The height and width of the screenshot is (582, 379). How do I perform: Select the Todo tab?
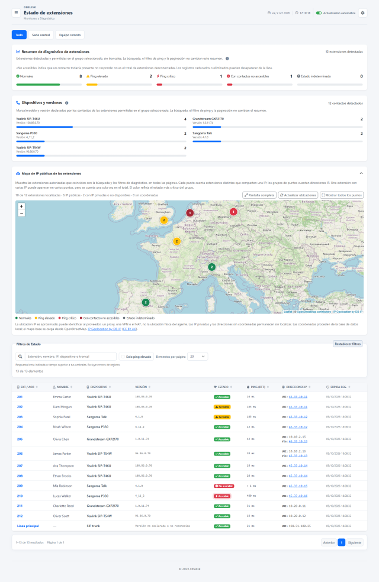(19, 35)
